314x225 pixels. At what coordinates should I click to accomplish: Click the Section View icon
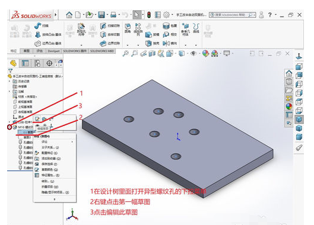tap(152, 53)
